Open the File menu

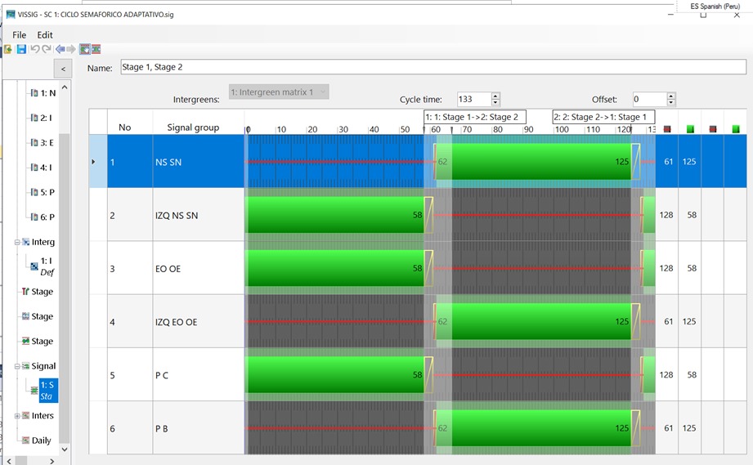tap(19, 35)
